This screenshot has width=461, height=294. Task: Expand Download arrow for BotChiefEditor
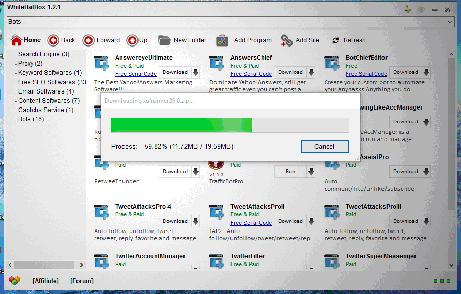(x=426, y=72)
